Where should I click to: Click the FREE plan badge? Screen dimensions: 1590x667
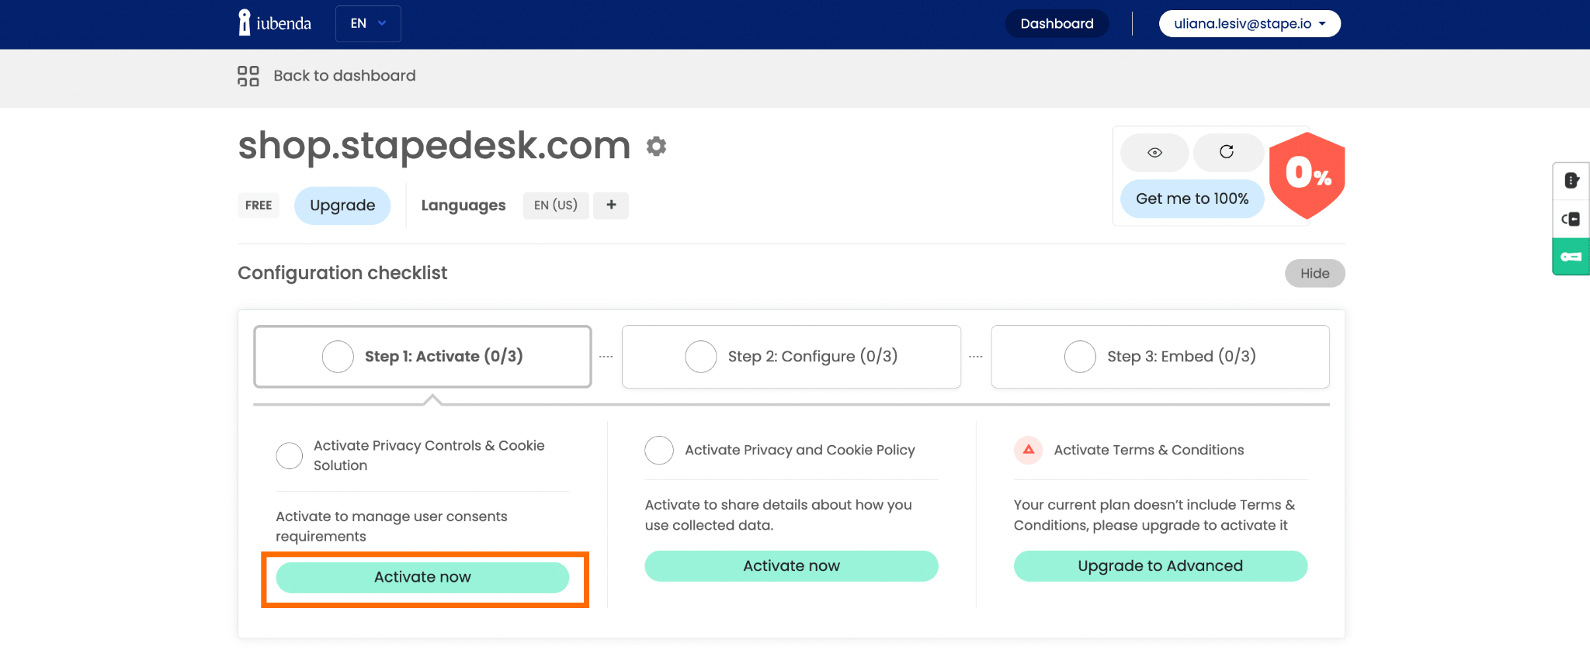(x=259, y=206)
